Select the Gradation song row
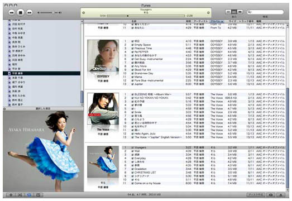The width and height of the screenshot is (292, 201). tap(204, 169)
